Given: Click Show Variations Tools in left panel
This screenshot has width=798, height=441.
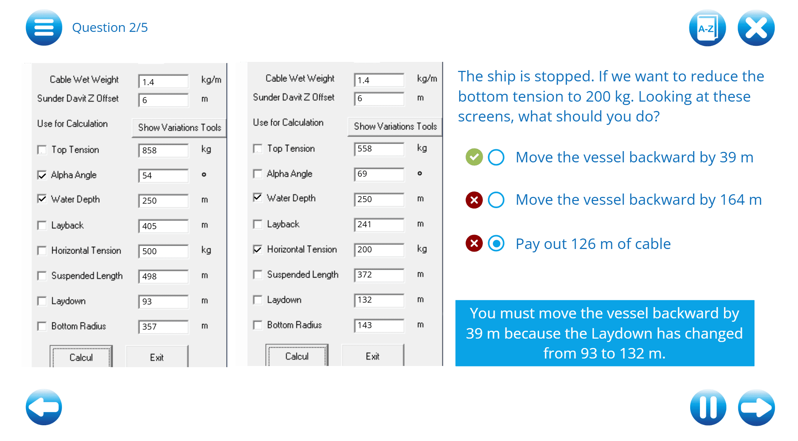Looking at the screenshot, I should pyautogui.click(x=179, y=127).
